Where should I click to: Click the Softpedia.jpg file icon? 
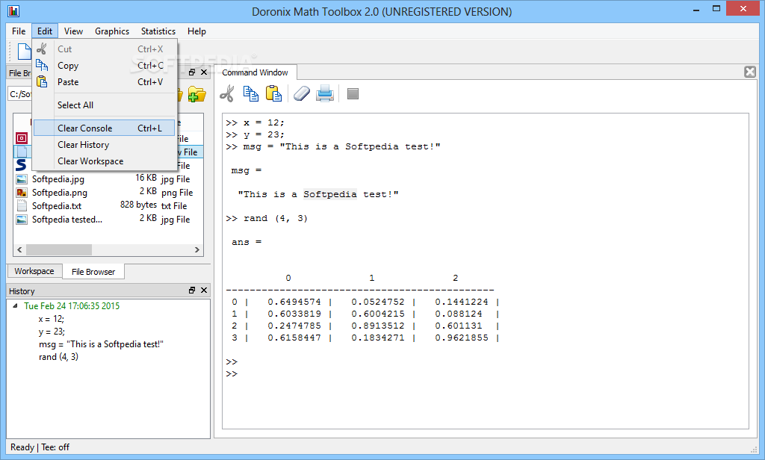(x=22, y=179)
